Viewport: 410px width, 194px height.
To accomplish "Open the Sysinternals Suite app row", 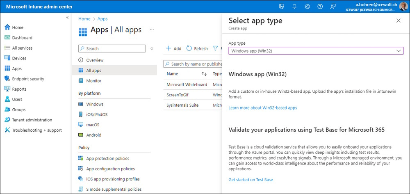I will coord(193,105).
